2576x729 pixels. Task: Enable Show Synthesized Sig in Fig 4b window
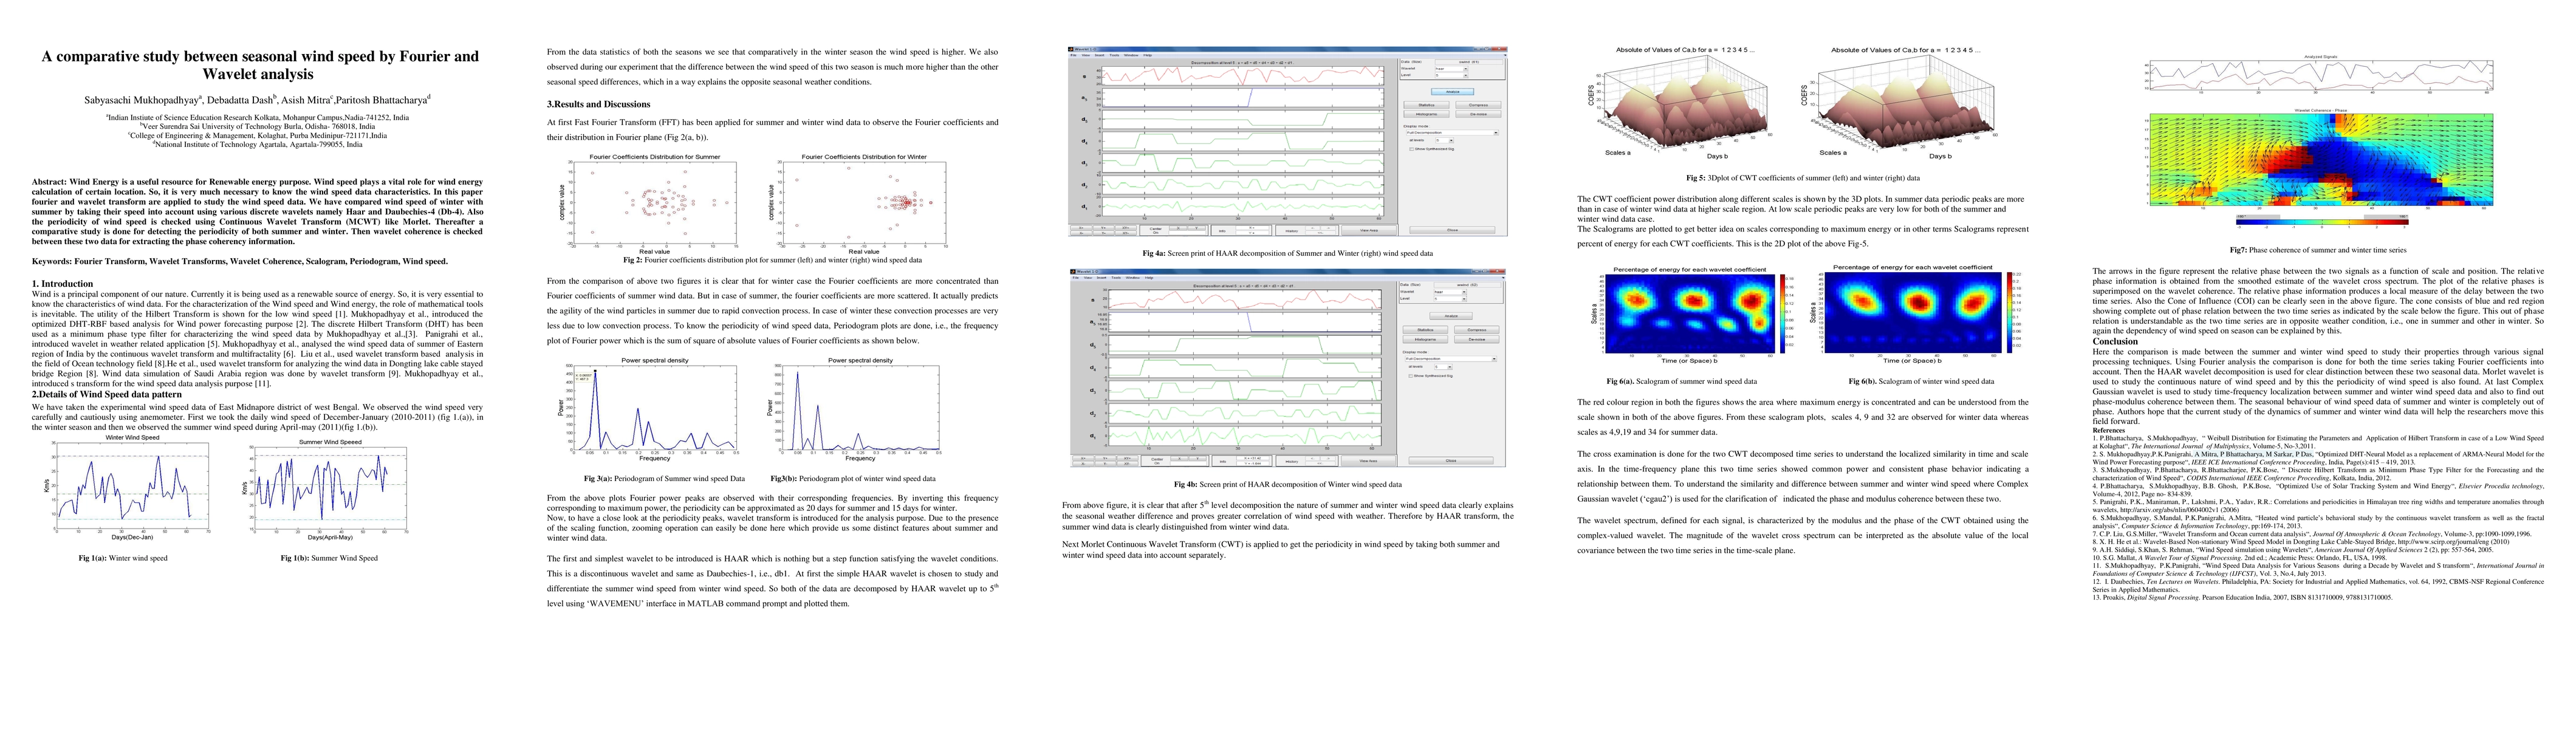[1411, 376]
